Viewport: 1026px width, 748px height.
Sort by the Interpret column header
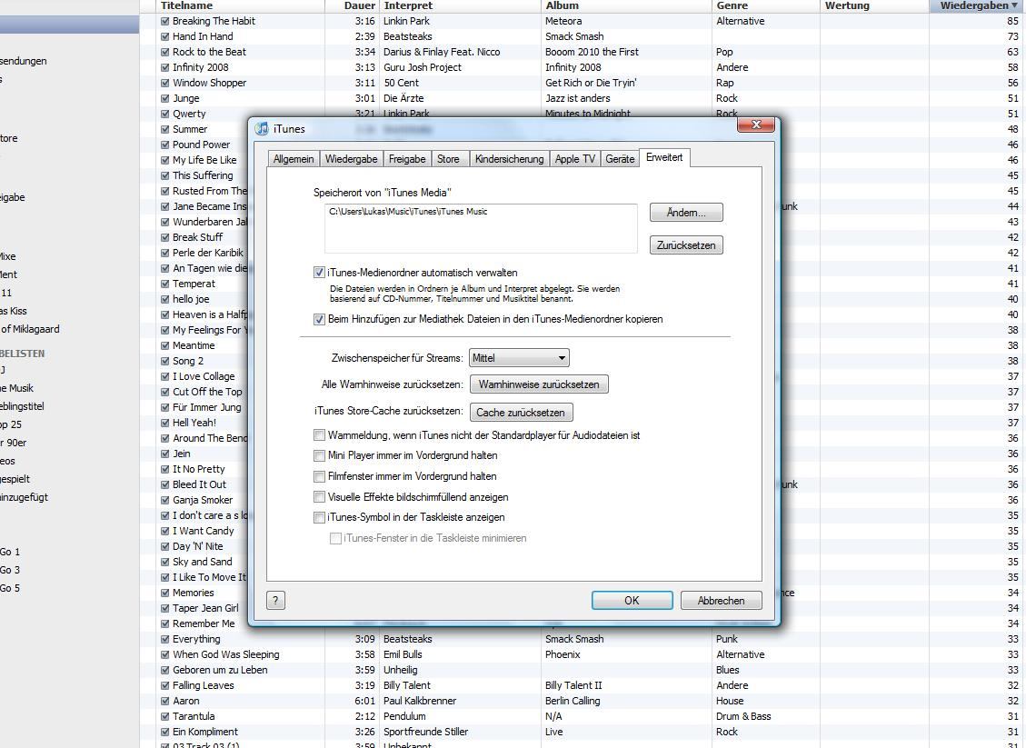coord(460,5)
